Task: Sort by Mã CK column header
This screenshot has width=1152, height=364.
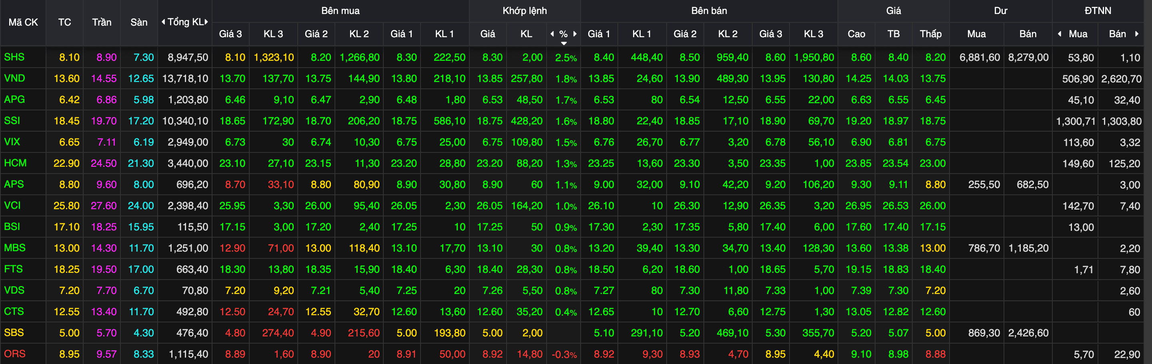Action: (23, 22)
